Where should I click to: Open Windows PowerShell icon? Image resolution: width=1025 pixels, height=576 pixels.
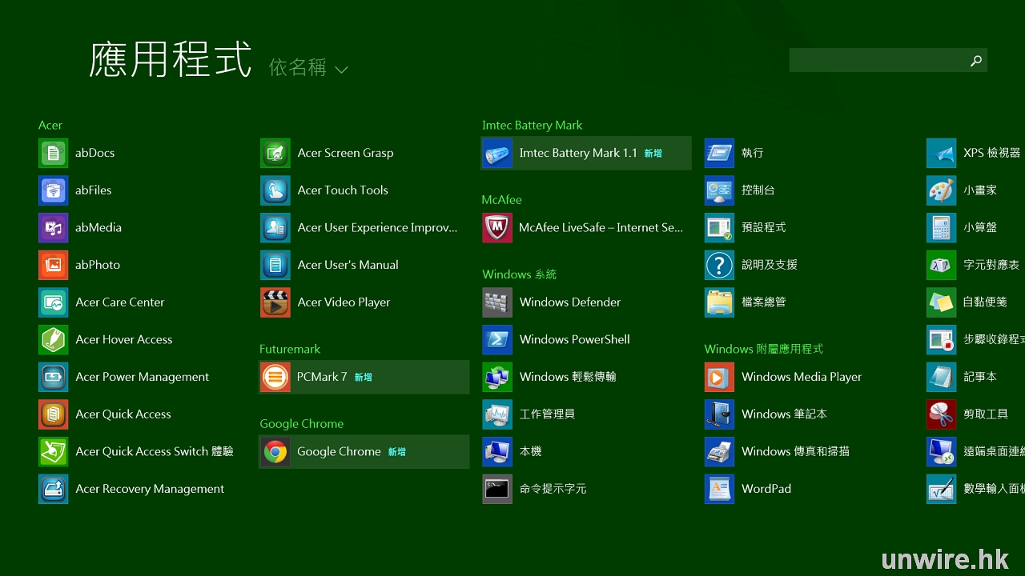[497, 340]
